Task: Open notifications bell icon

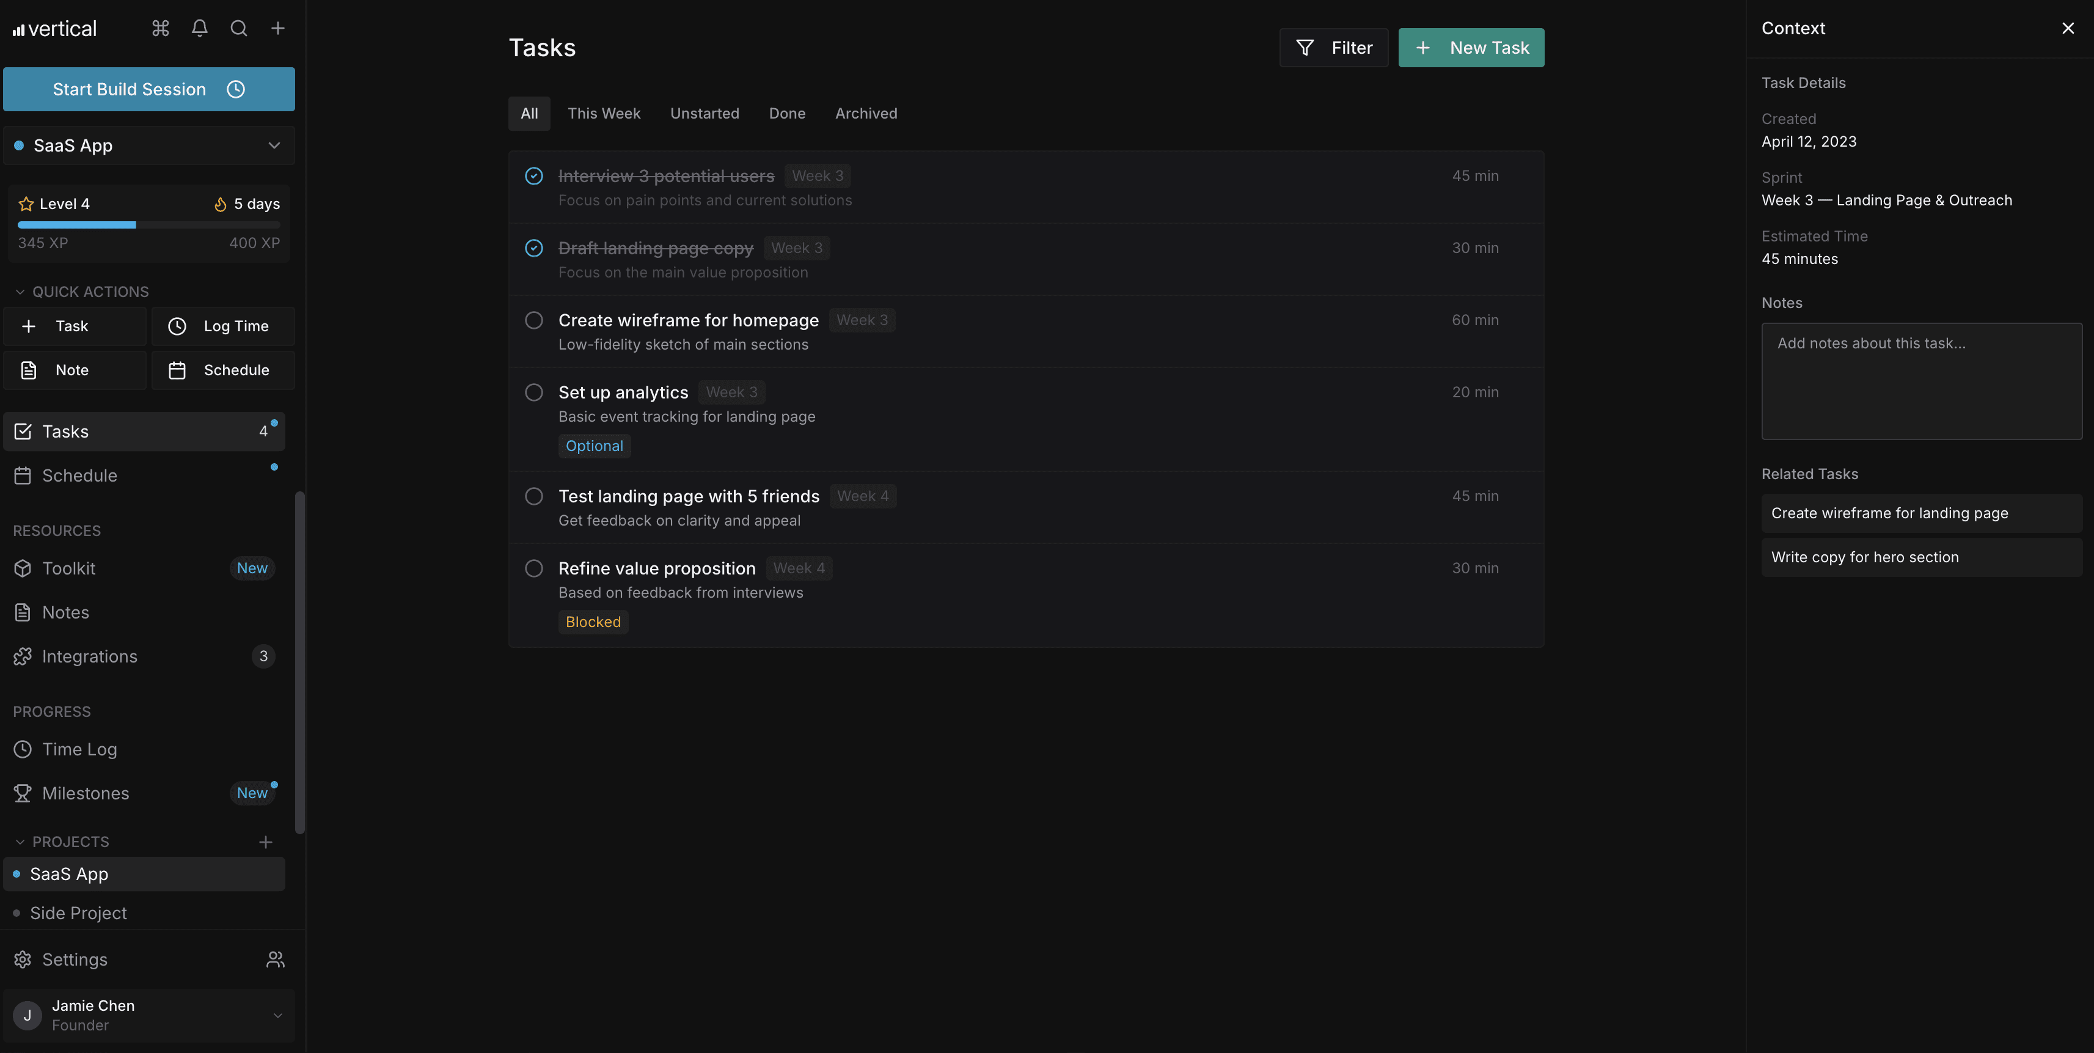Action: click(x=199, y=29)
